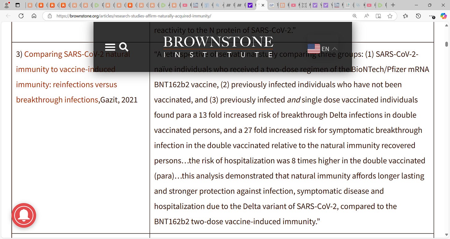This screenshot has width=450, height=239.
Task: Click the line starting 'BNT162b2 vaccine, (2) previously infected'
Action: pyautogui.click(x=278, y=85)
